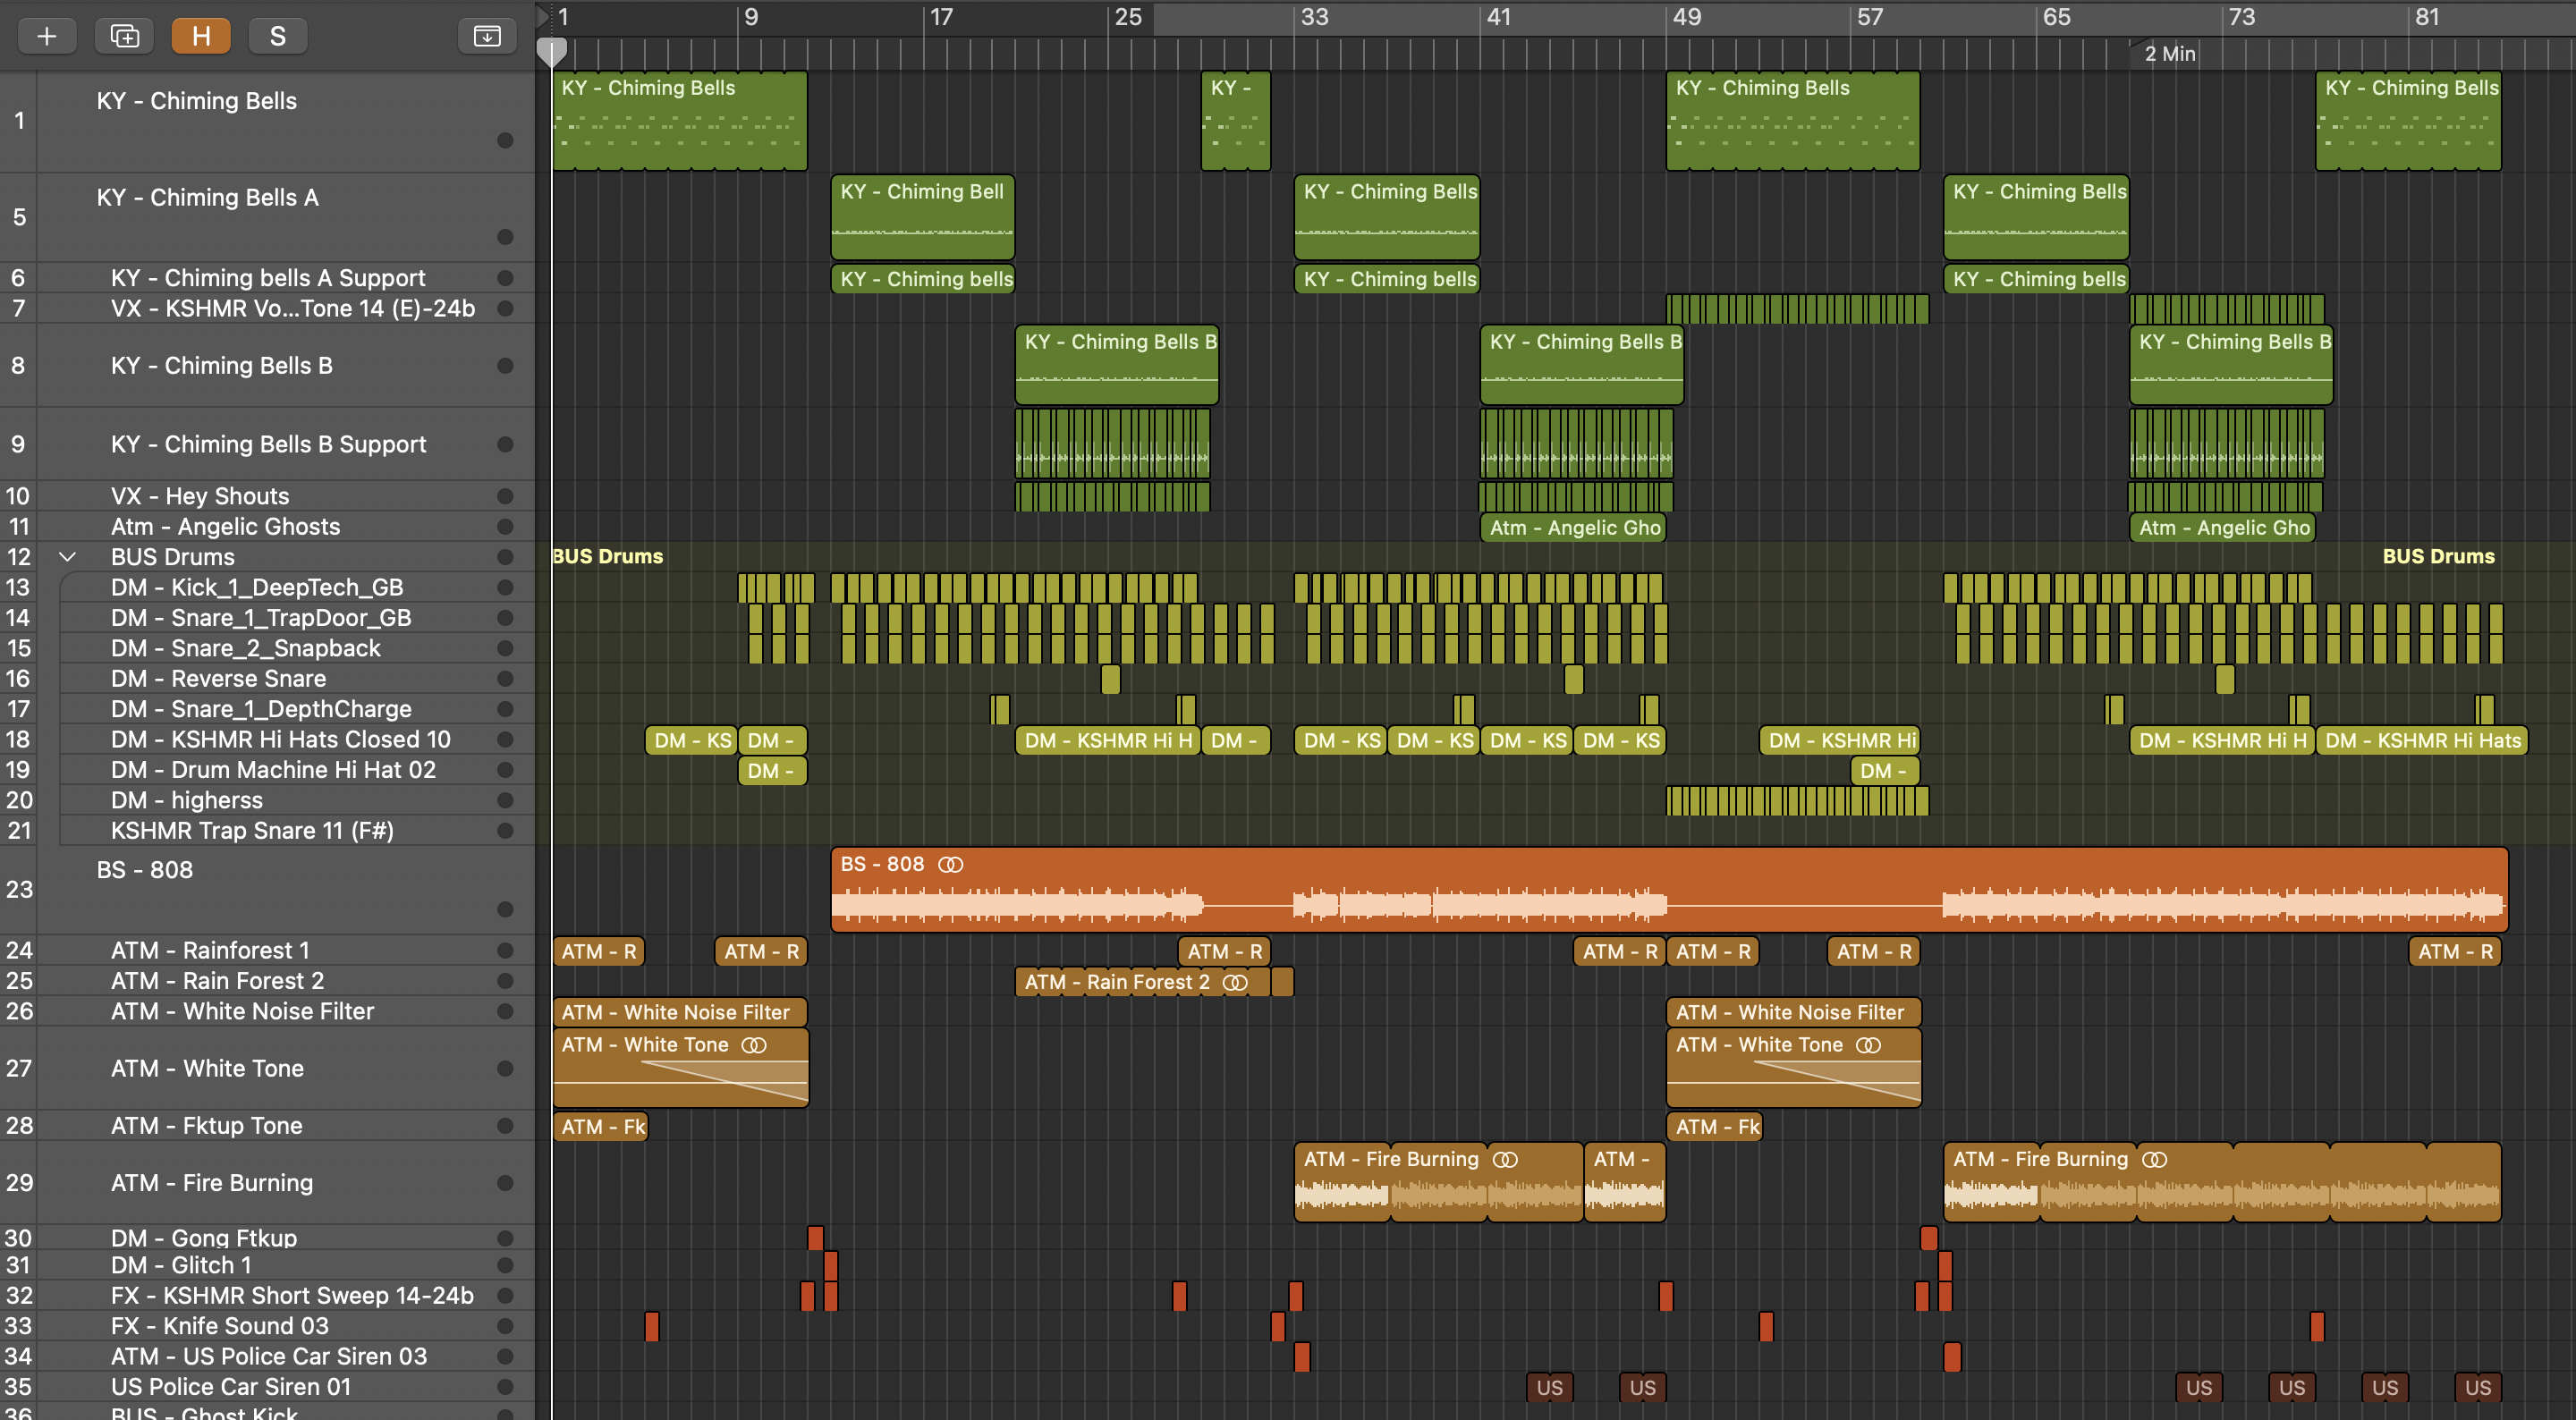This screenshot has height=1420, width=2576.
Task: Select the BS - 808 track header
Action: click(x=268, y=889)
